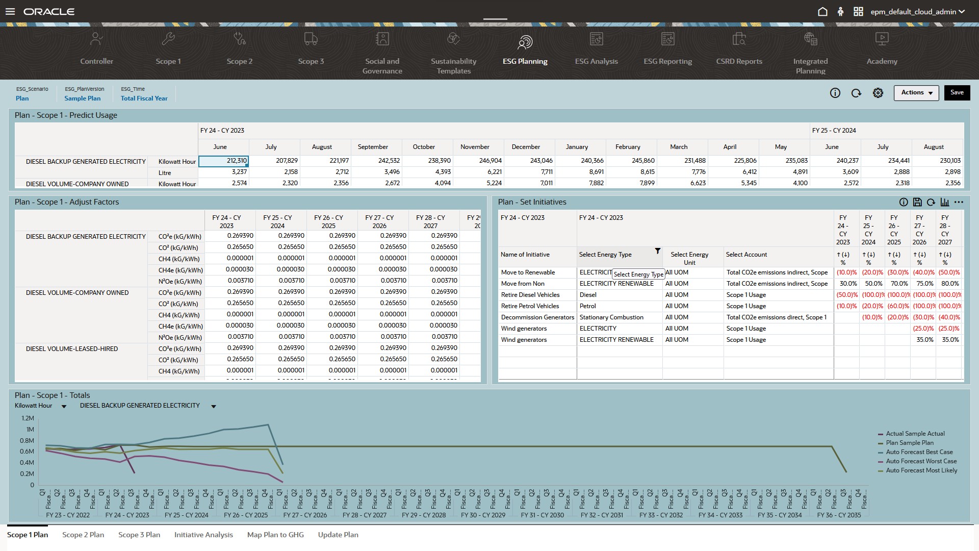This screenshot has width=979, height=551.
Task: Select the June Kilowatt Hour cell 212,310
Action: tap(223, 161)
